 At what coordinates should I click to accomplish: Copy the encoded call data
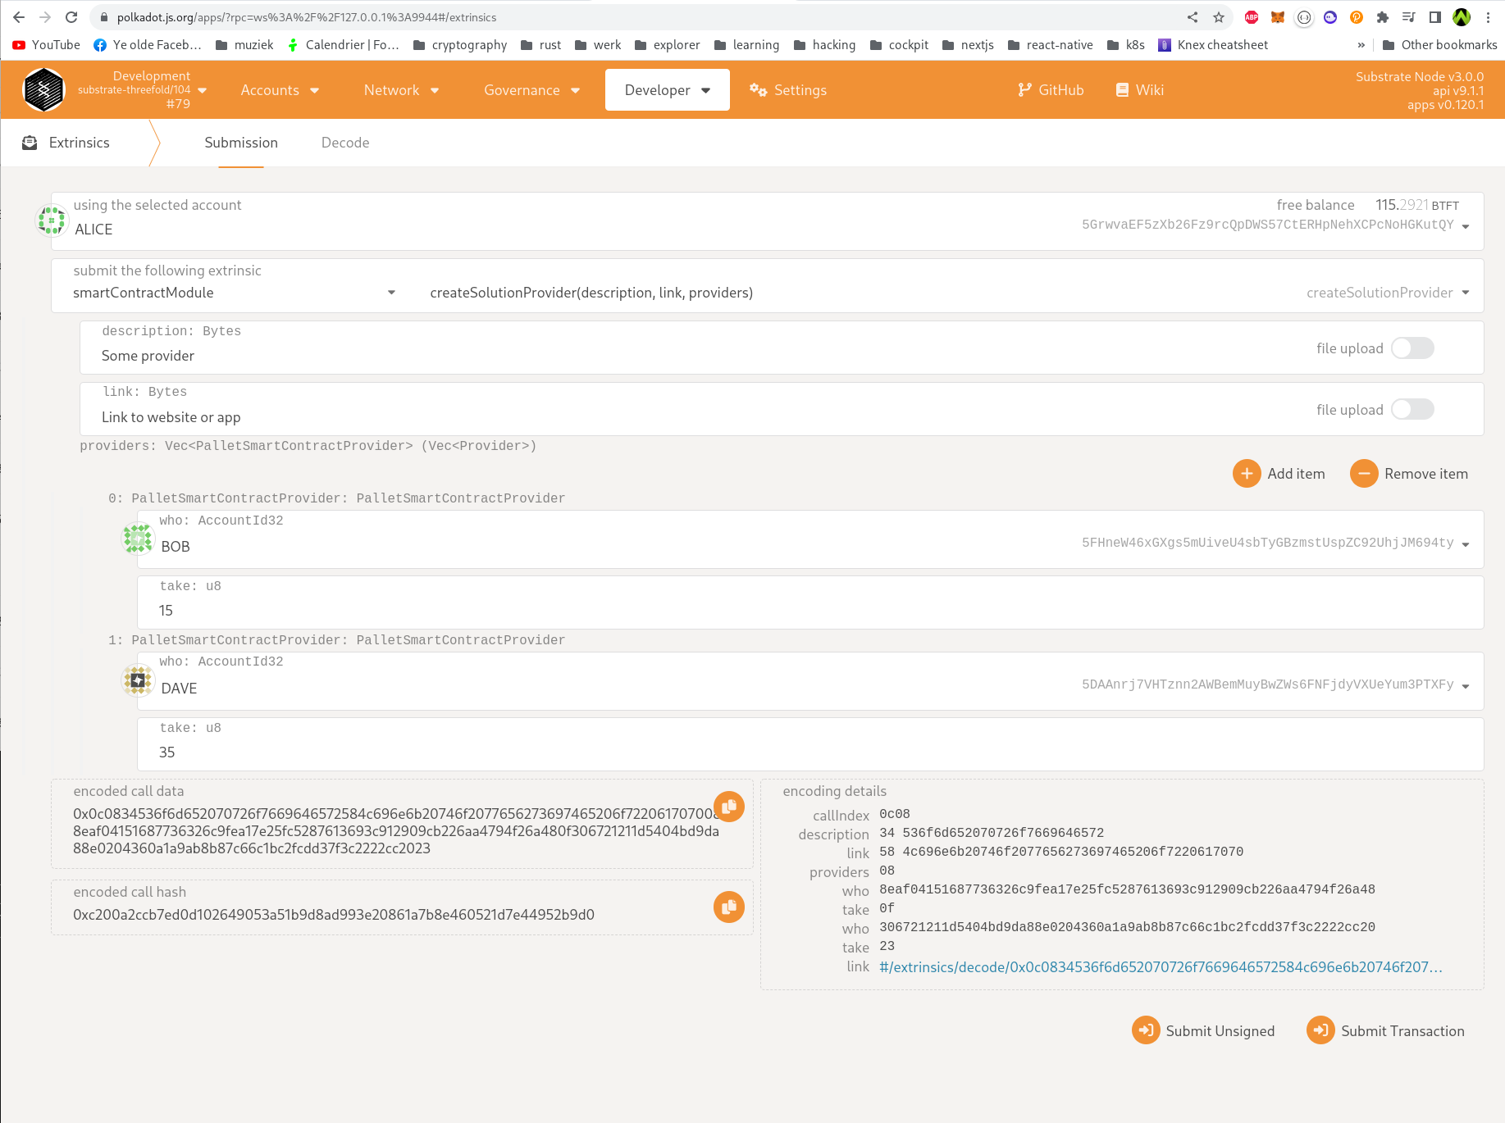pos(728,807)
